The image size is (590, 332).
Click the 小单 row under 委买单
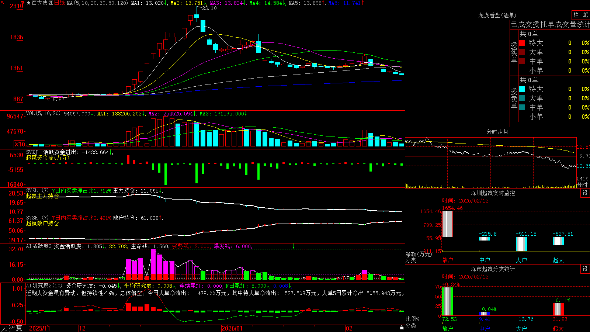(x=554, y=70)
